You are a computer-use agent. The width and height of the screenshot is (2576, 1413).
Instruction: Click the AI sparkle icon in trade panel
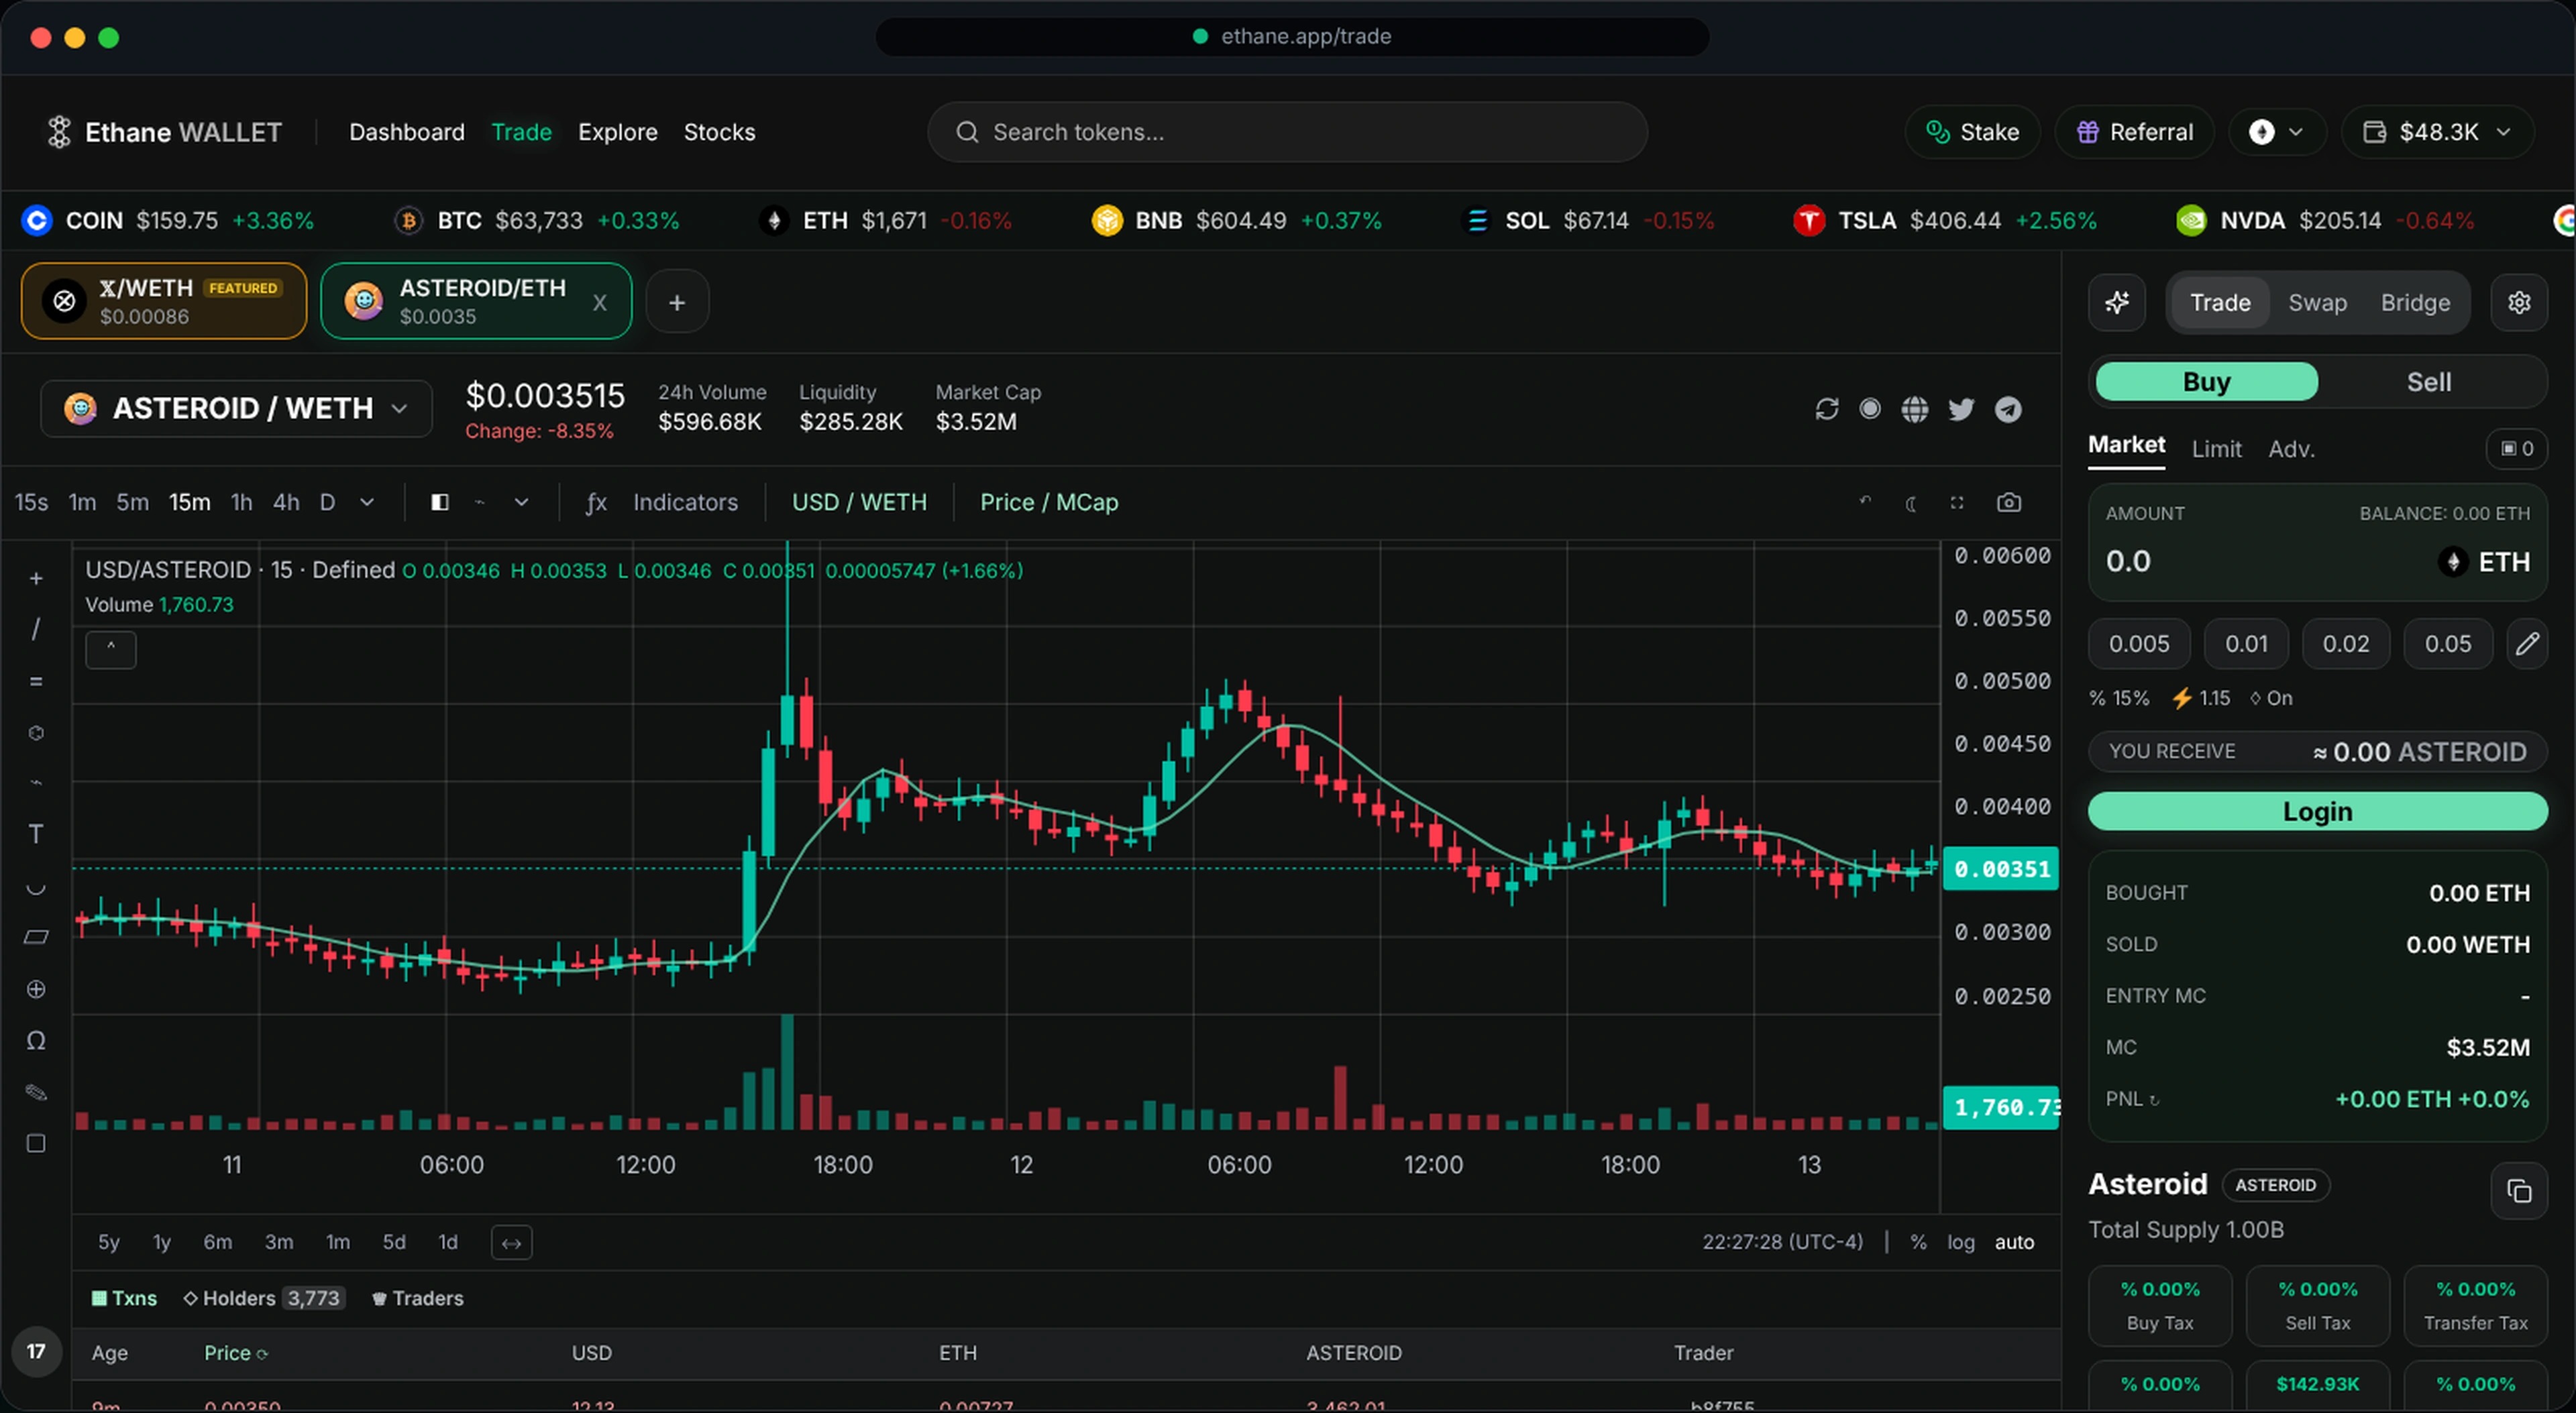(2117, 302)
